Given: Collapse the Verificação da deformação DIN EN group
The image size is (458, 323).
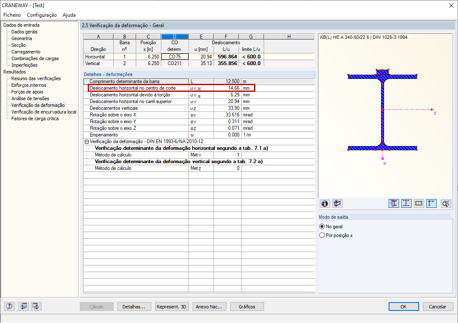Looking at the screenshot, I should [87, 141].
